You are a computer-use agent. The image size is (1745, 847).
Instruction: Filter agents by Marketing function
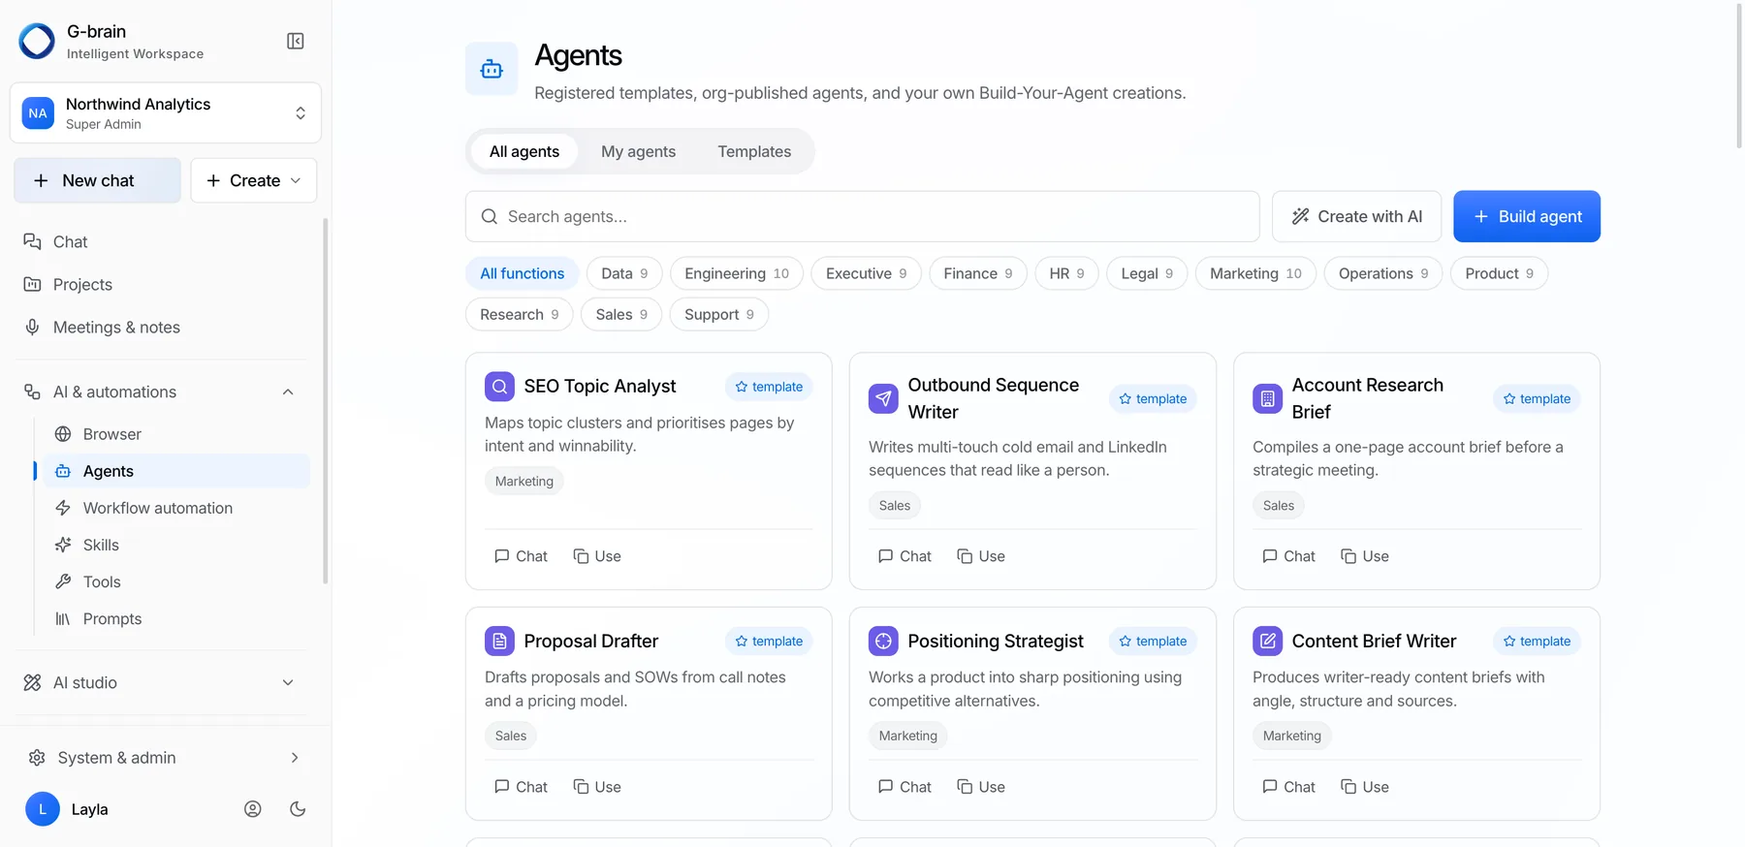click(x=1255, y=273)
